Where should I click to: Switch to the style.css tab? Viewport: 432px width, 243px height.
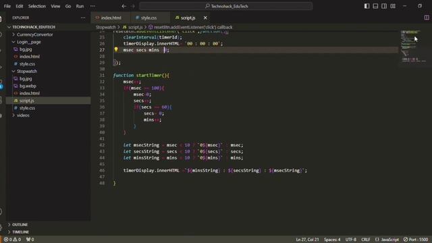(148, 18)
